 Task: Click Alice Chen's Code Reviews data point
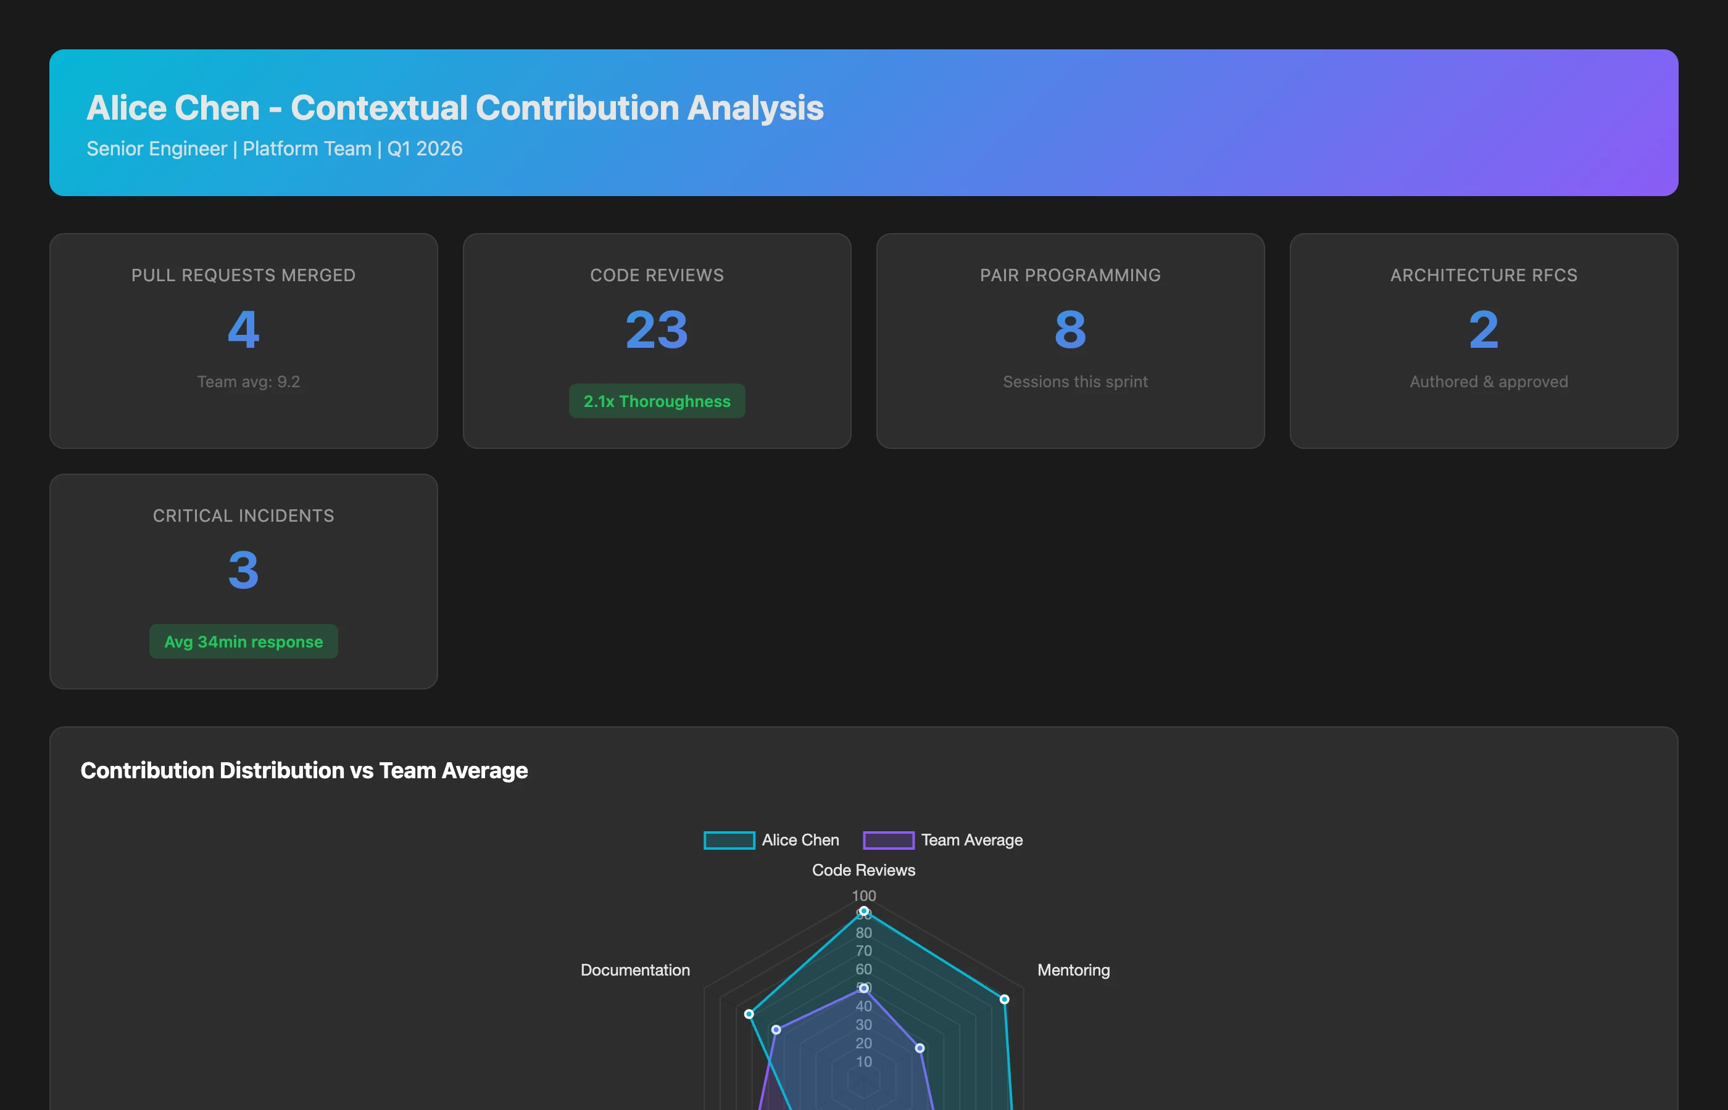[863, 911]
